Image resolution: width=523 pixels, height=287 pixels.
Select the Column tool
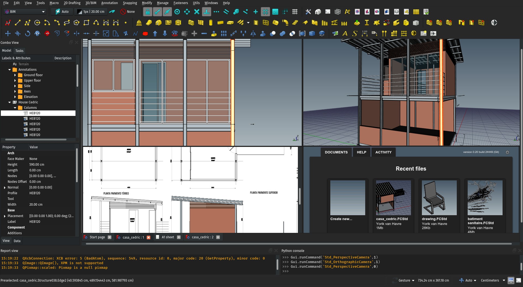210,23
